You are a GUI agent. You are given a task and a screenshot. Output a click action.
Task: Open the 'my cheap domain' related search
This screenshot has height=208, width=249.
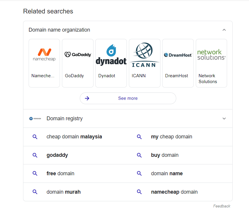point(172,137)
